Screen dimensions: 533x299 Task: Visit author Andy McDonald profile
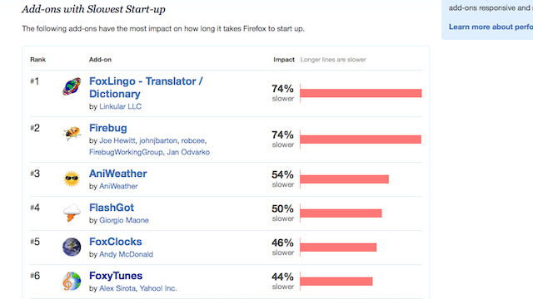(126, 254)
